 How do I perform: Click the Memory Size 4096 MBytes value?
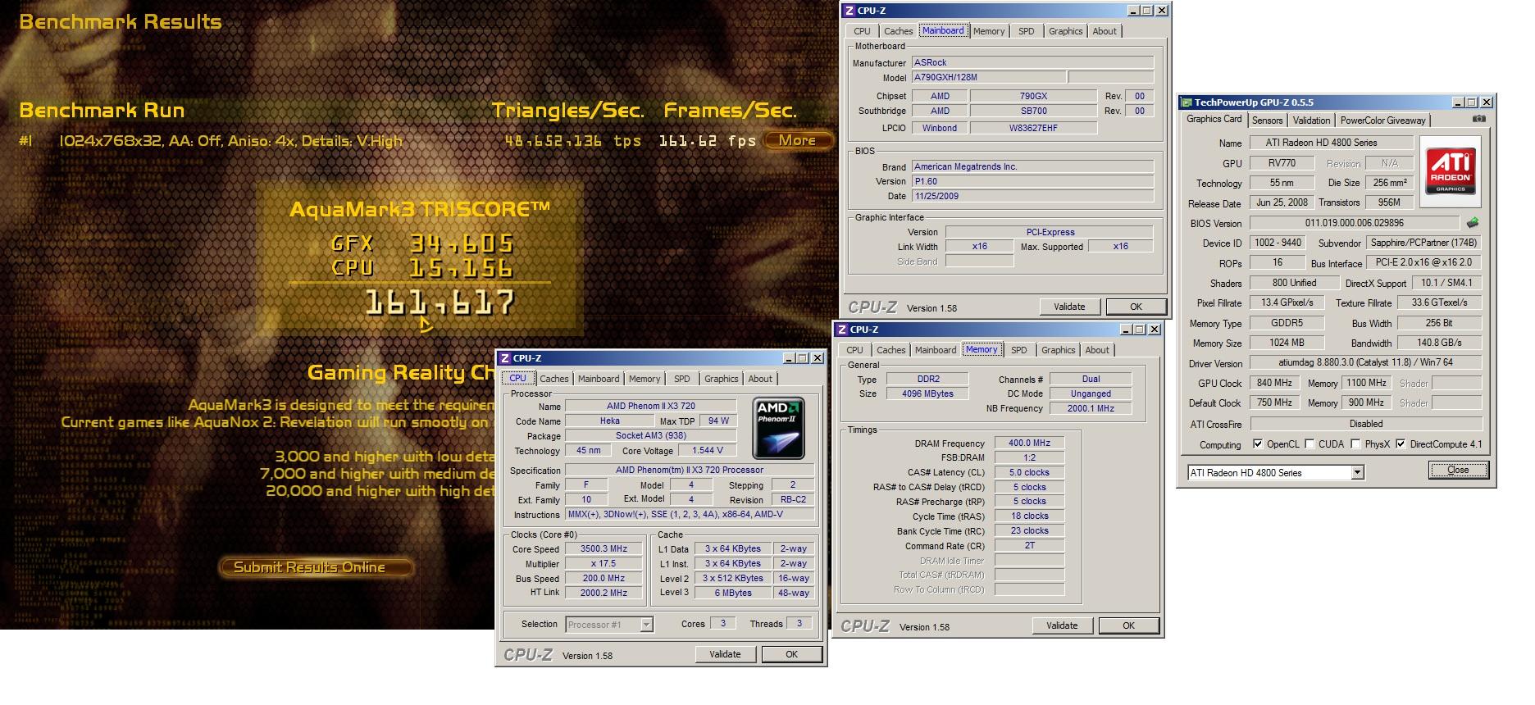928,393
